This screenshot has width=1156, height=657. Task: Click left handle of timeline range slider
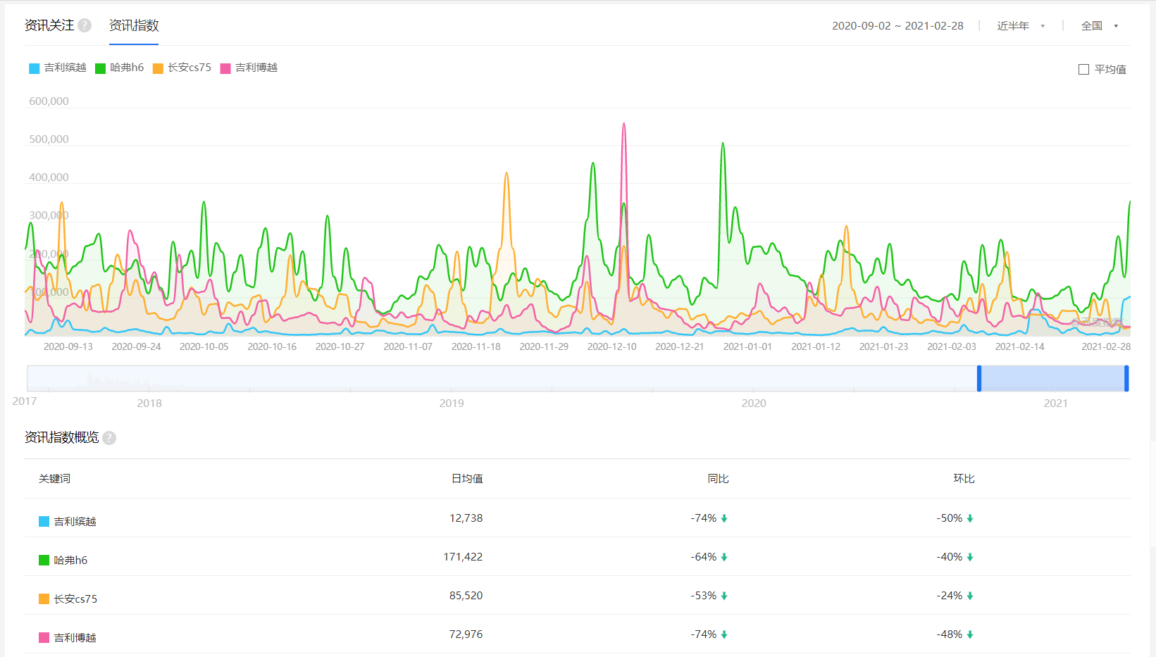[979, 379]
